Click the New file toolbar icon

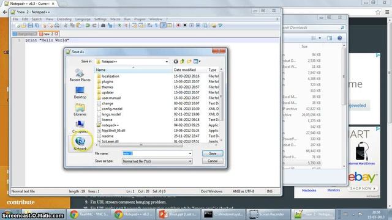[18, 26]
